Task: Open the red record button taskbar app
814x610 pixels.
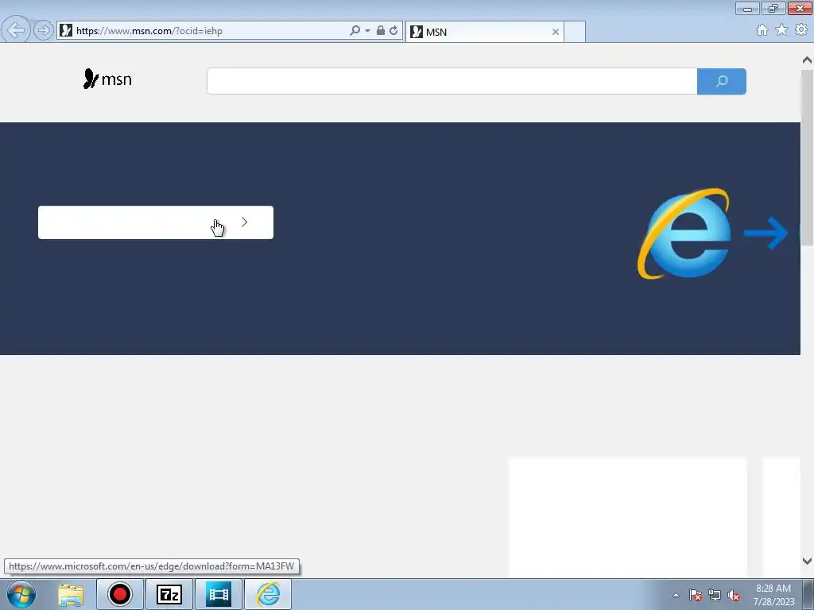Action: click(x=120, y=594)
